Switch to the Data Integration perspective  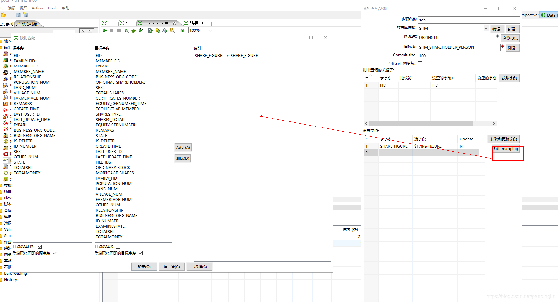click(549, 15)
